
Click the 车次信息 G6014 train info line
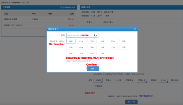97,12
